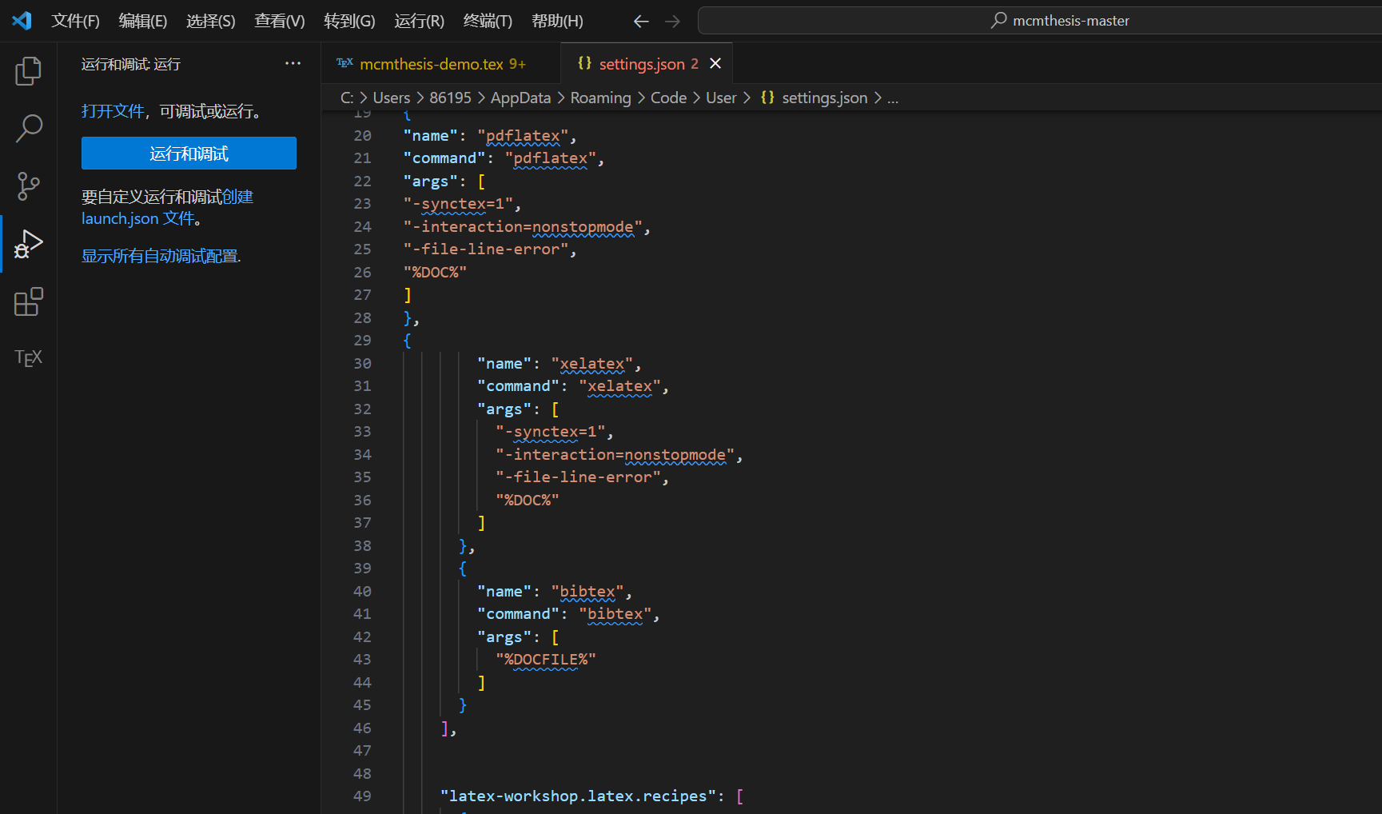Open the more actions ellipsis in sidebar
The image size is (1382, 814).
(293, 63)
